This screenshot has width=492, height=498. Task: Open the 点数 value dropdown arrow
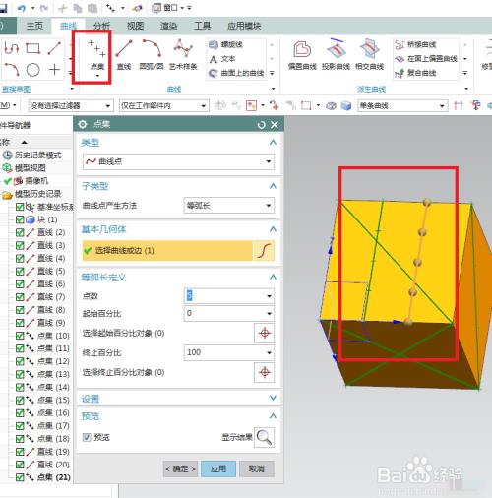pos(269,296)
